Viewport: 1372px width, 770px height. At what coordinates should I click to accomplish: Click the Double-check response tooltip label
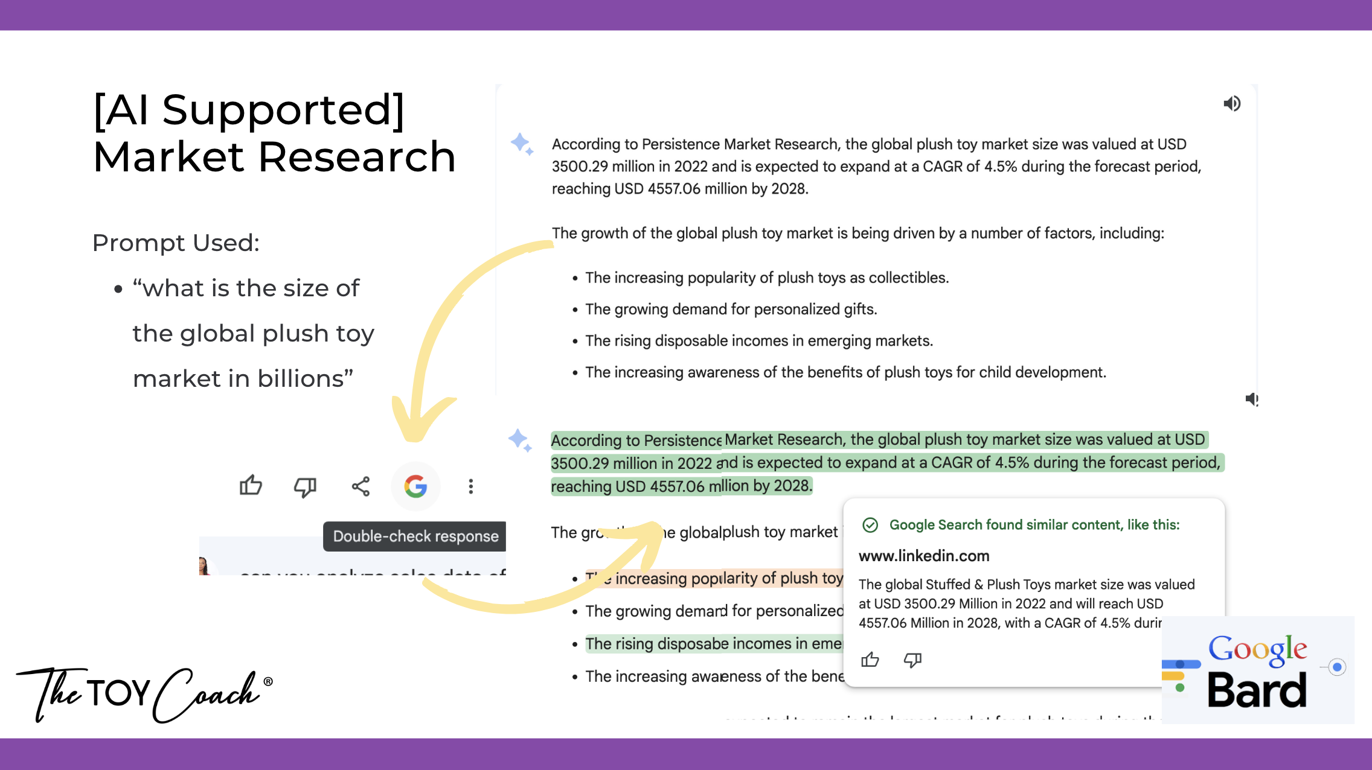click(415, 536)
